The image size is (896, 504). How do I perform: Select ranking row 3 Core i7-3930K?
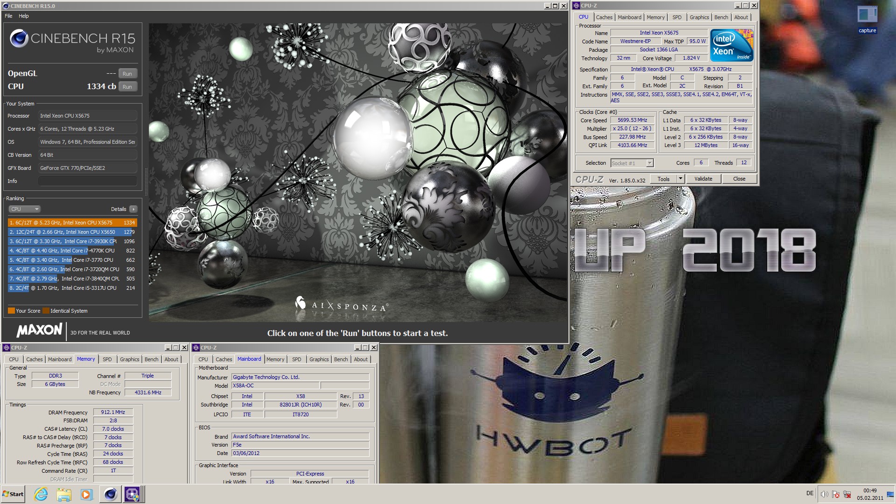(72, 241)
